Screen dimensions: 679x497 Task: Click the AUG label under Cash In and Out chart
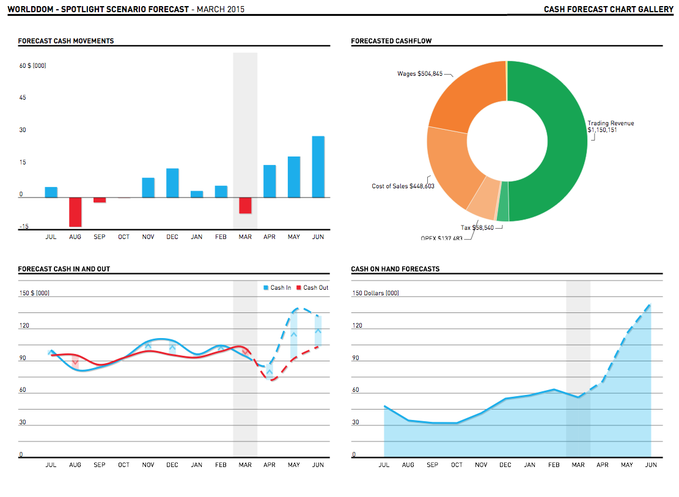pos(75,465)
